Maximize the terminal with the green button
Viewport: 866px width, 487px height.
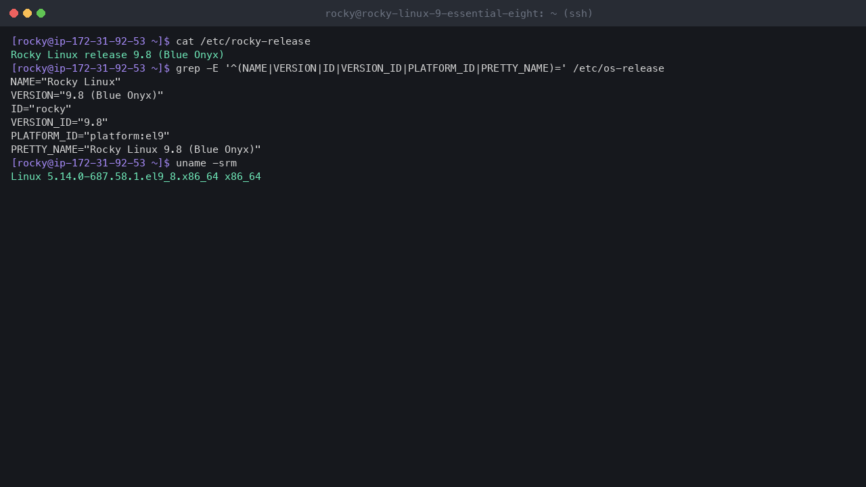point(41,14)
